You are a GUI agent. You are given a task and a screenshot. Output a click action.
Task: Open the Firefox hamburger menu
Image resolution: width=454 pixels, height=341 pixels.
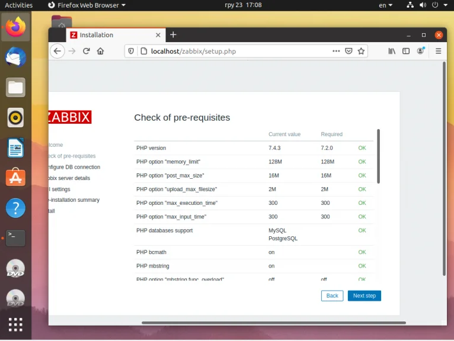[439, 51]
